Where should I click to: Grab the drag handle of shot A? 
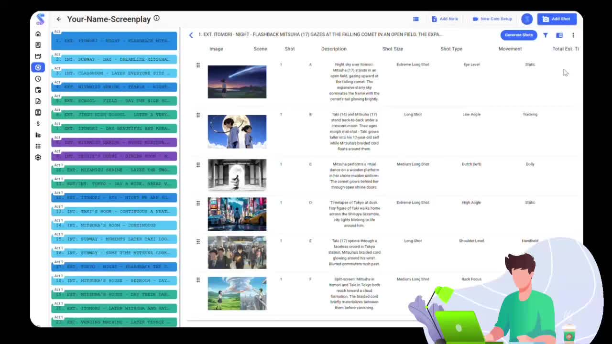(198, 65)
